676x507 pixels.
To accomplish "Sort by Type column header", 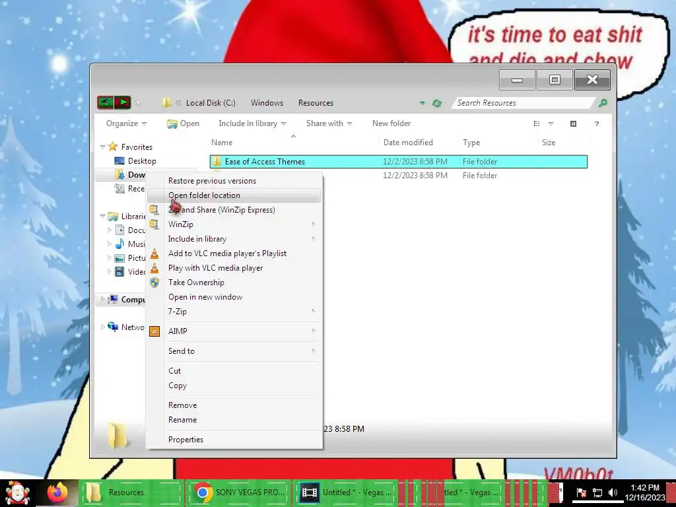I will pyautogui.click(x=471, y=143).
